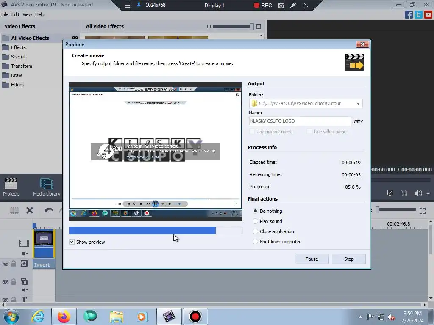The height and width of the screenshot is (325, 434).
Task: Open the Twitter share icon
Action: (x=418, y=14)
